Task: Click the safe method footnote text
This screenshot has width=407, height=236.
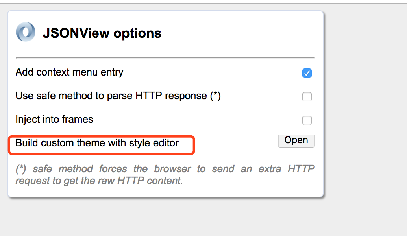Action: click(165, 175)
